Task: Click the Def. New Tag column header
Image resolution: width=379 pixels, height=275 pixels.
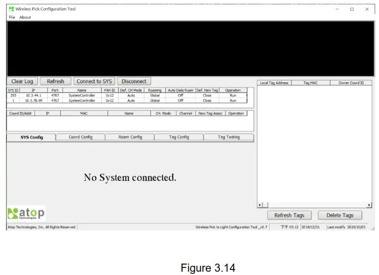Action: tap(207, 90)
